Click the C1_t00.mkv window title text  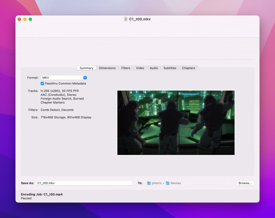tap(140, 19)
